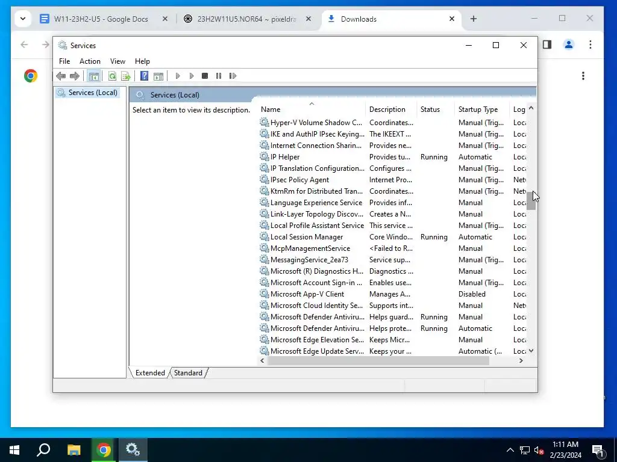
Task: Select Microsoft Account Sign-in service
Action: tap(393, 283)
